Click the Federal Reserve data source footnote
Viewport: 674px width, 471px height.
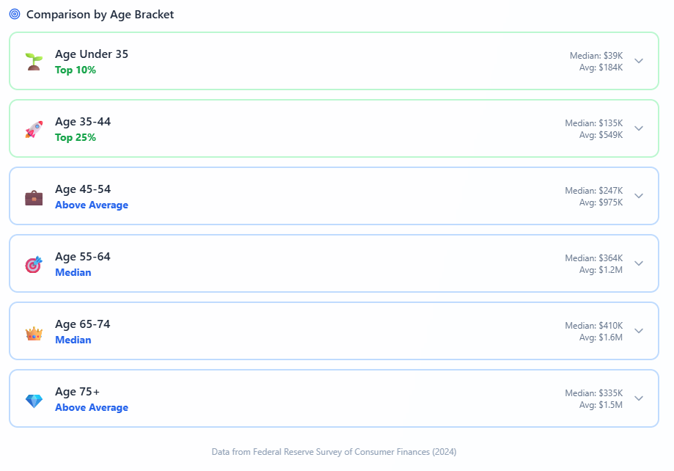pyautogui.click(x=334, y=452)
